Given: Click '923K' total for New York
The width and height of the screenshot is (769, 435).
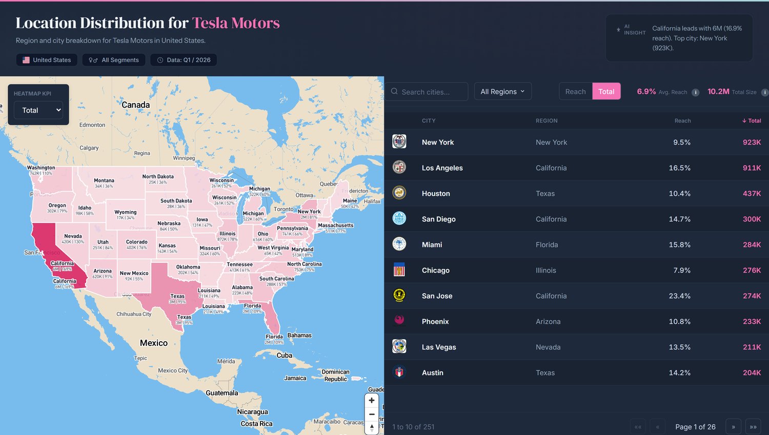Looking at the screenshot, I should (x=752, y=142).
